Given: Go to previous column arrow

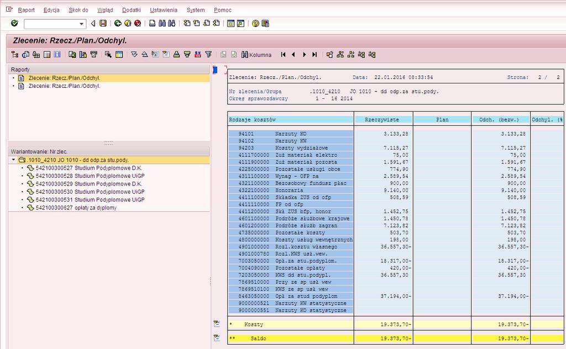Looking at the screenshot, I should (294, 55).
